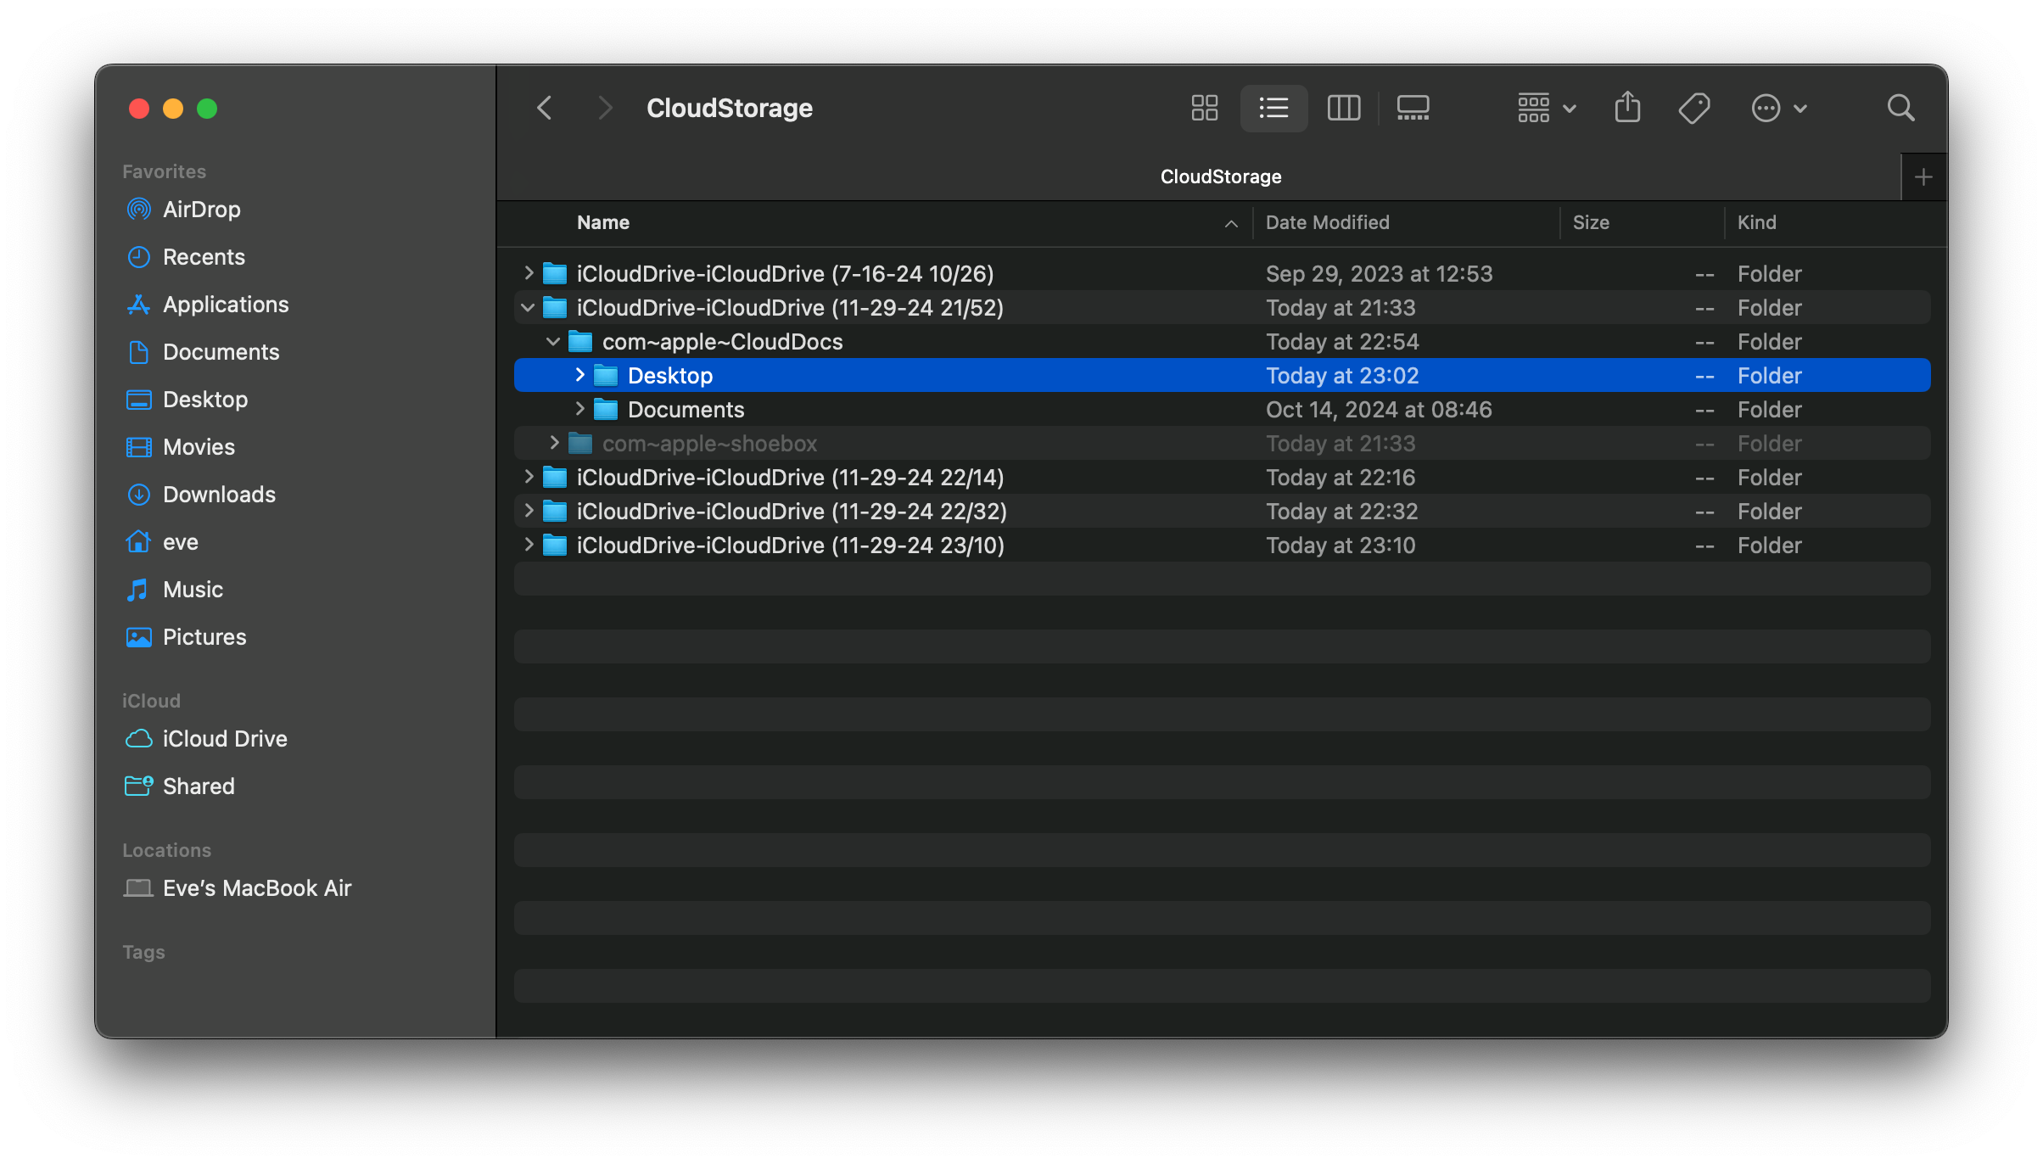This screenshot has height=1164, width=2043.
Task: Open the Downloads folder from the sidebar
Action: pos(218,494)
